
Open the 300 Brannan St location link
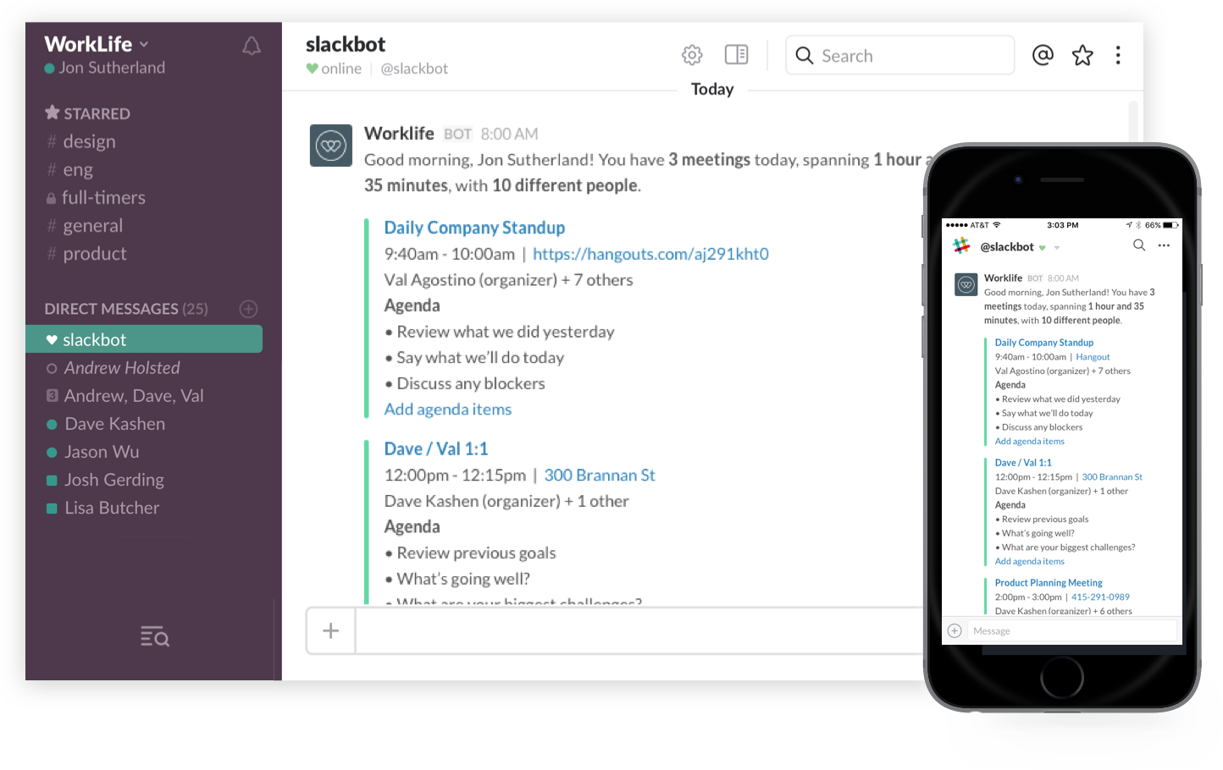point(600,475)
